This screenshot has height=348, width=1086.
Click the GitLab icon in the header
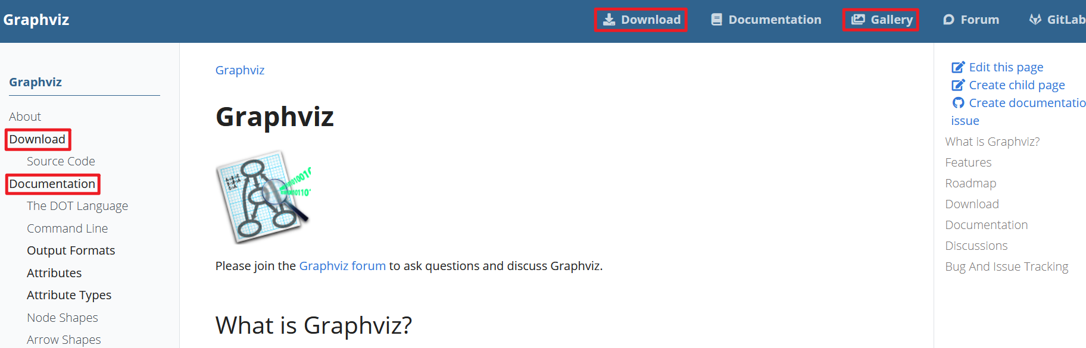point(1035,19)
